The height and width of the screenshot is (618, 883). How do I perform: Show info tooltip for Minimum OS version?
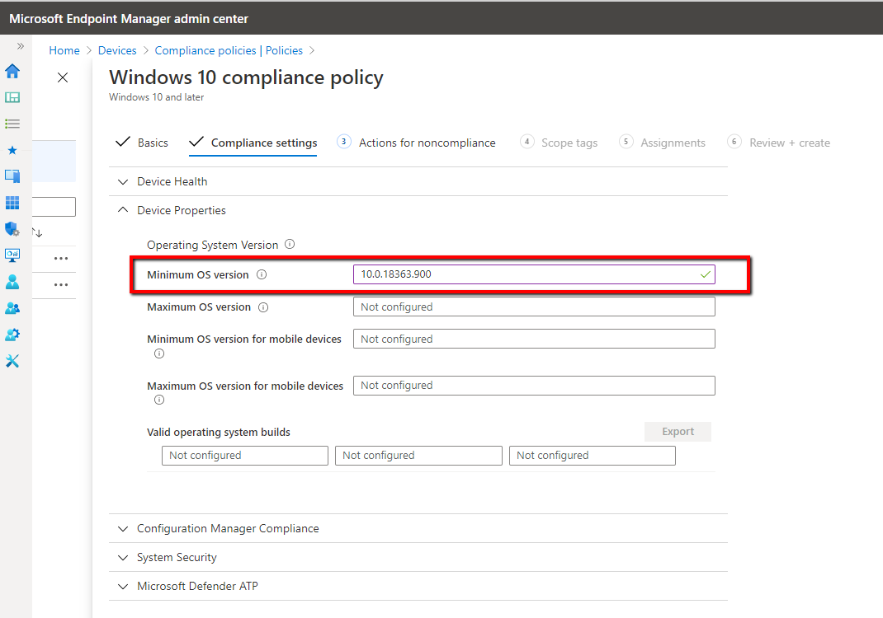(262, 274)
